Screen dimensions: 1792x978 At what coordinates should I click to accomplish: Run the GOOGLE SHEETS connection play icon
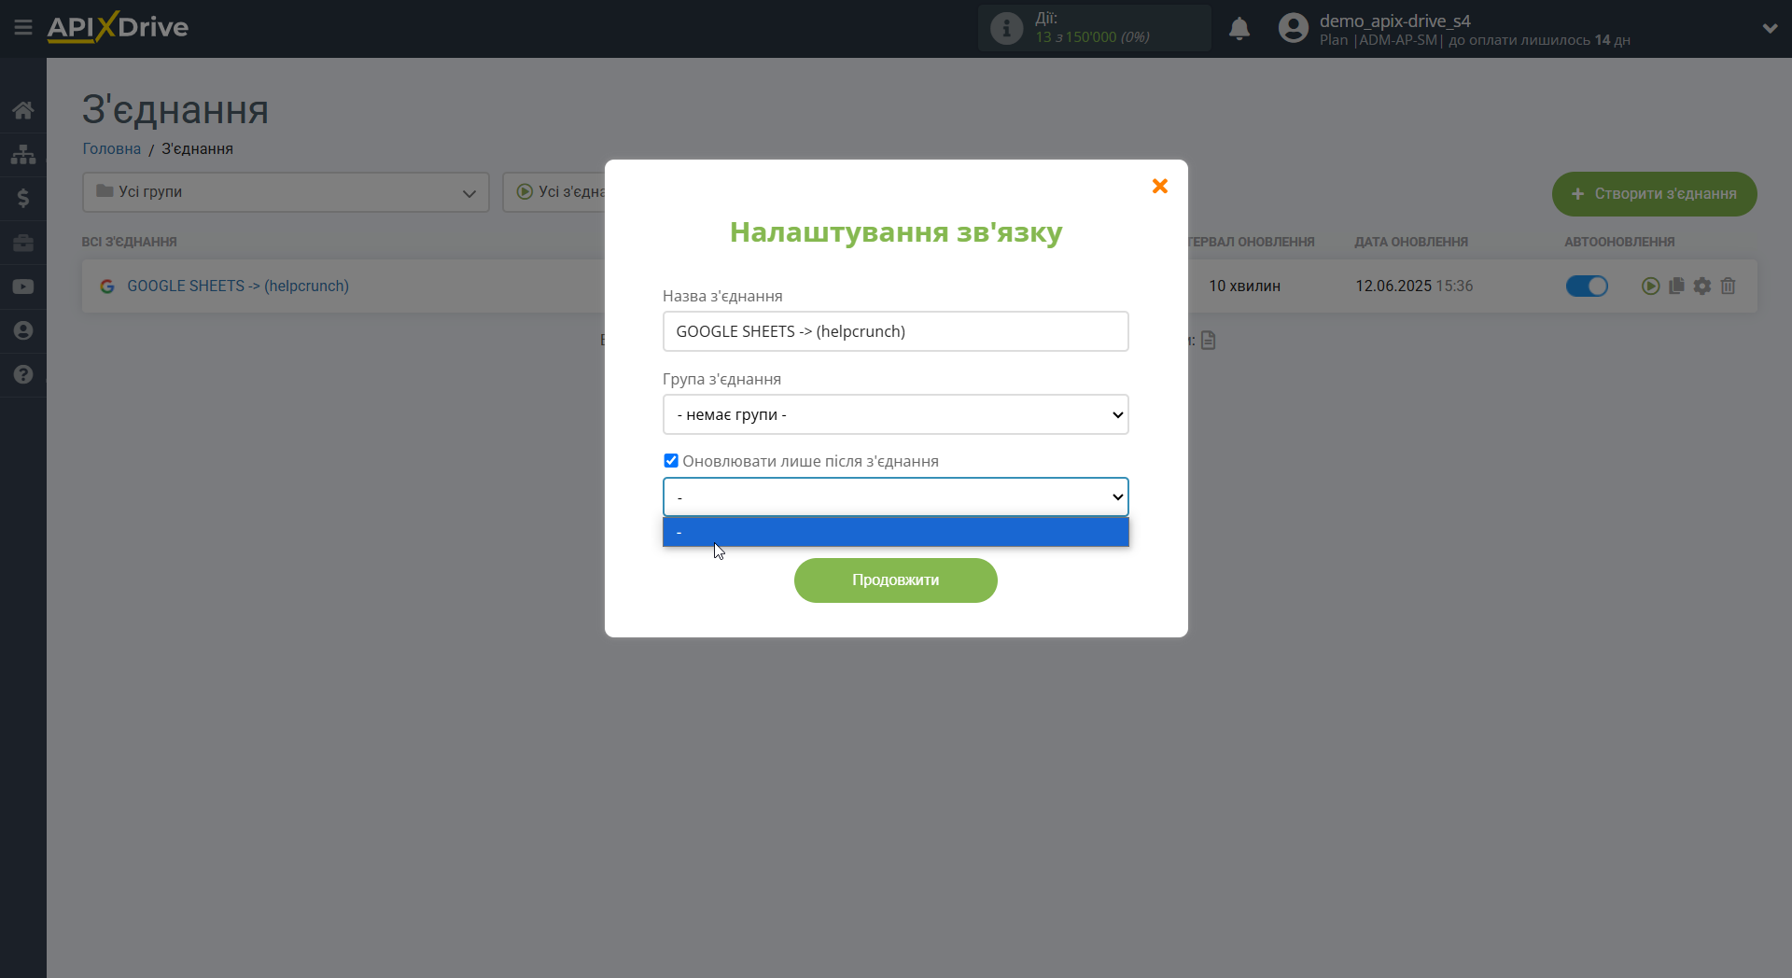(x=1650, y=286)
